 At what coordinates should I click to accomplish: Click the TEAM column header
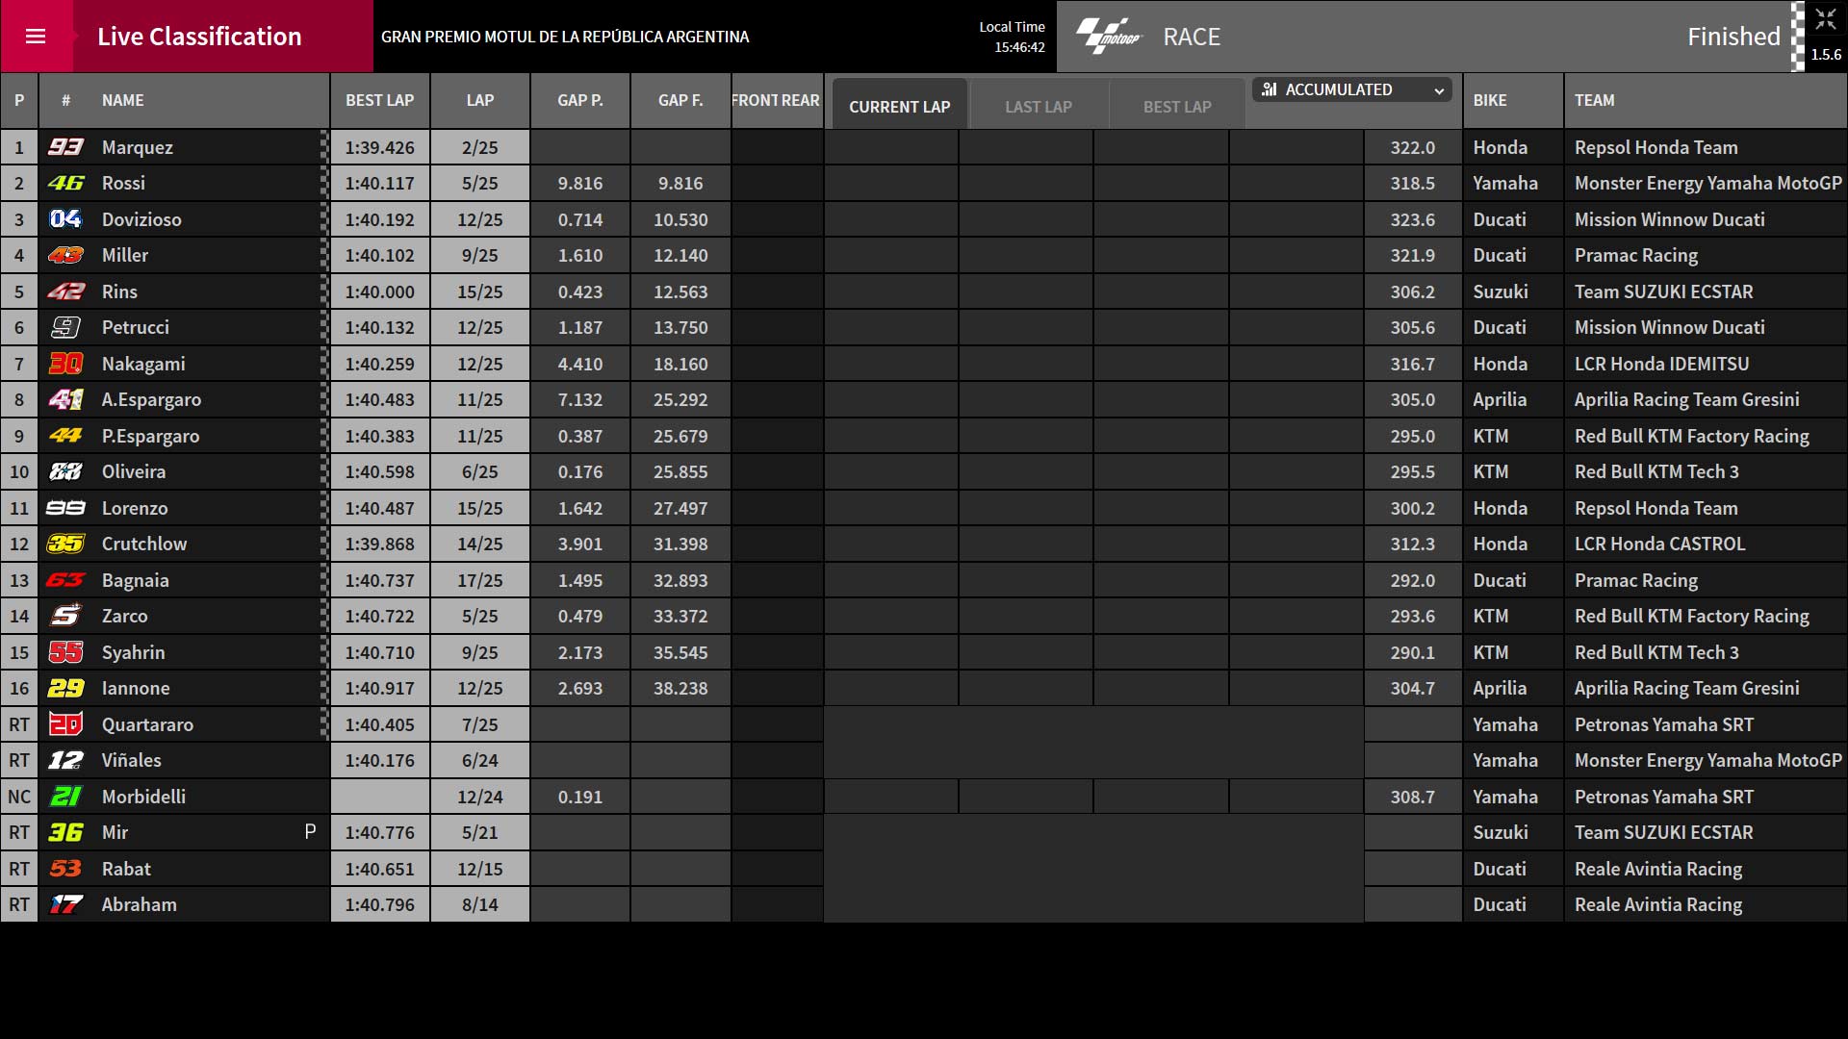[x=1595, y=100]
